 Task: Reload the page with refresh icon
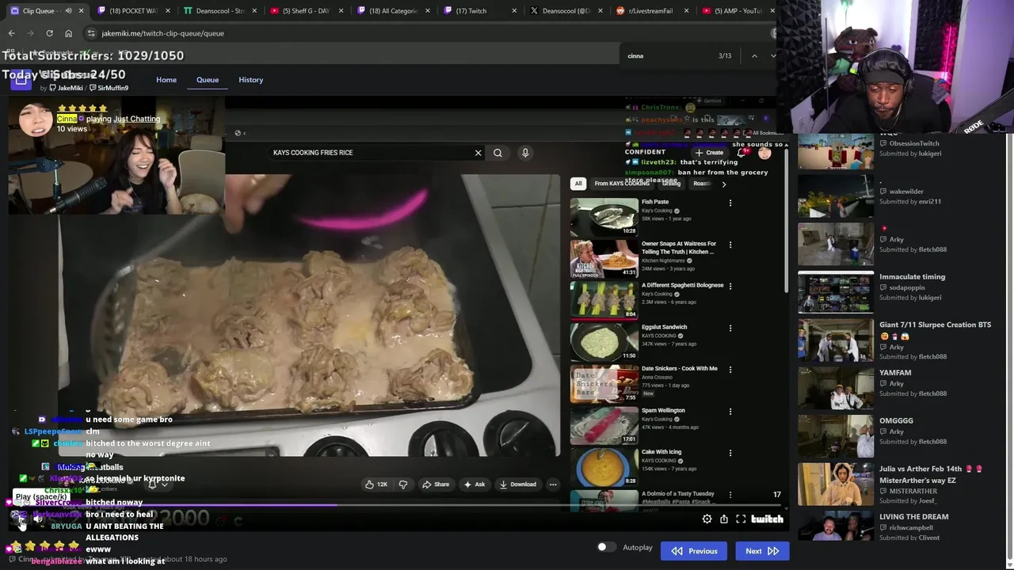49,33
